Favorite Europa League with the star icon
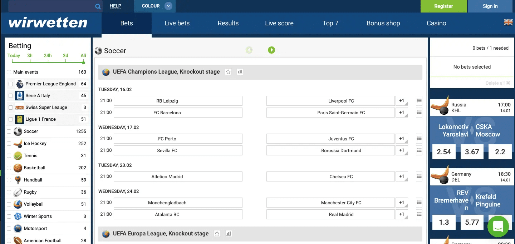The image size is (515, 244). [217, 234]
